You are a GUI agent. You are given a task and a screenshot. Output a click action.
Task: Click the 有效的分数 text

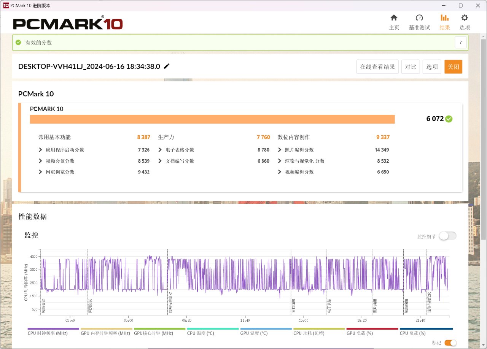point(38,43)
